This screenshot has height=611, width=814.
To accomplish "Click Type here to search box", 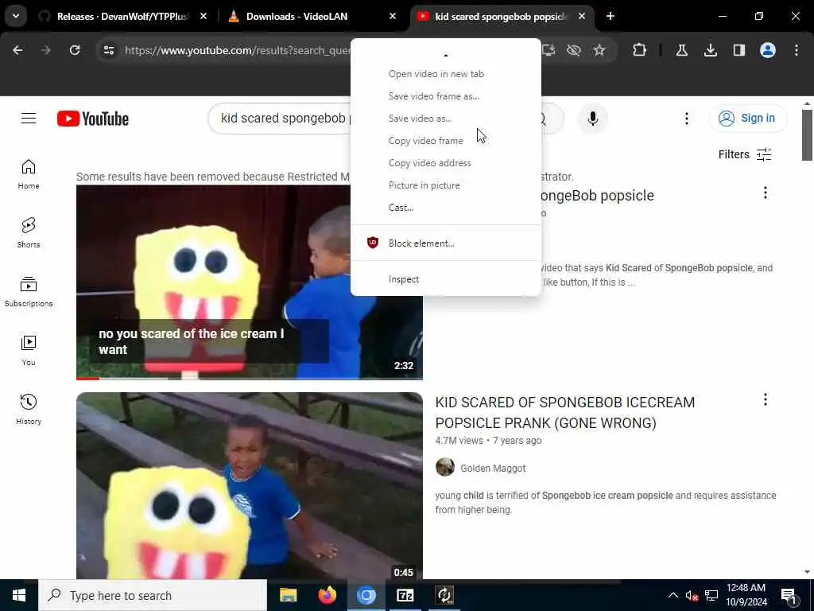I will pos(153,595).
